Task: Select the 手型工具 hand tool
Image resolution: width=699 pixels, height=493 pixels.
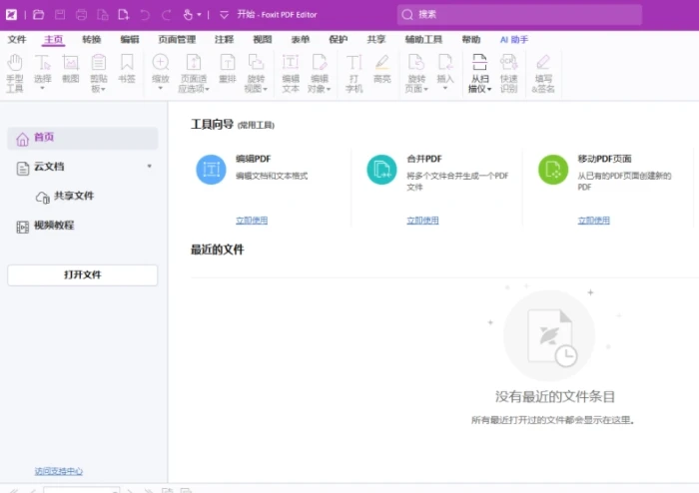Action: pyautogui.click(x=15, y=74)
